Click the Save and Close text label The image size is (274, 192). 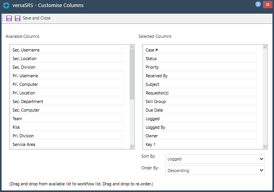(36, 18)
